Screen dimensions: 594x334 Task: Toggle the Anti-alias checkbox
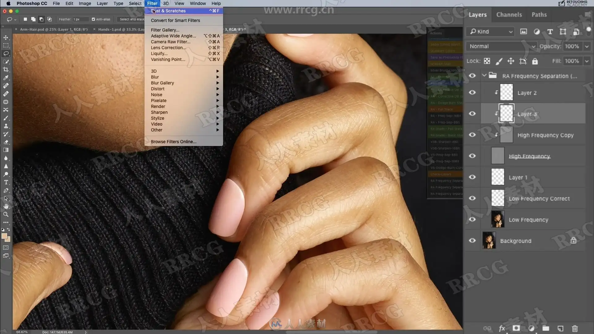[93, 19]
